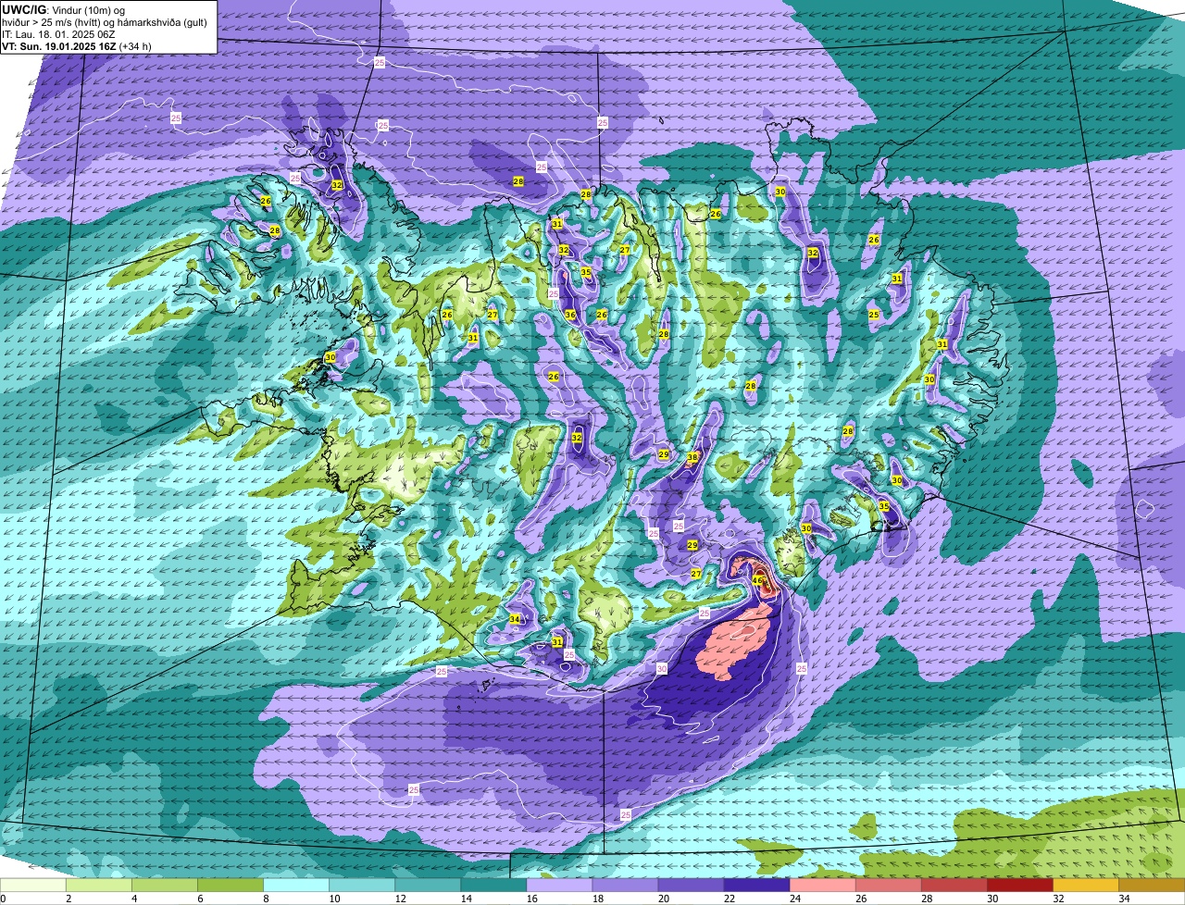
Task: Click the yellow gust label '38'
Action: click(692, 457)
